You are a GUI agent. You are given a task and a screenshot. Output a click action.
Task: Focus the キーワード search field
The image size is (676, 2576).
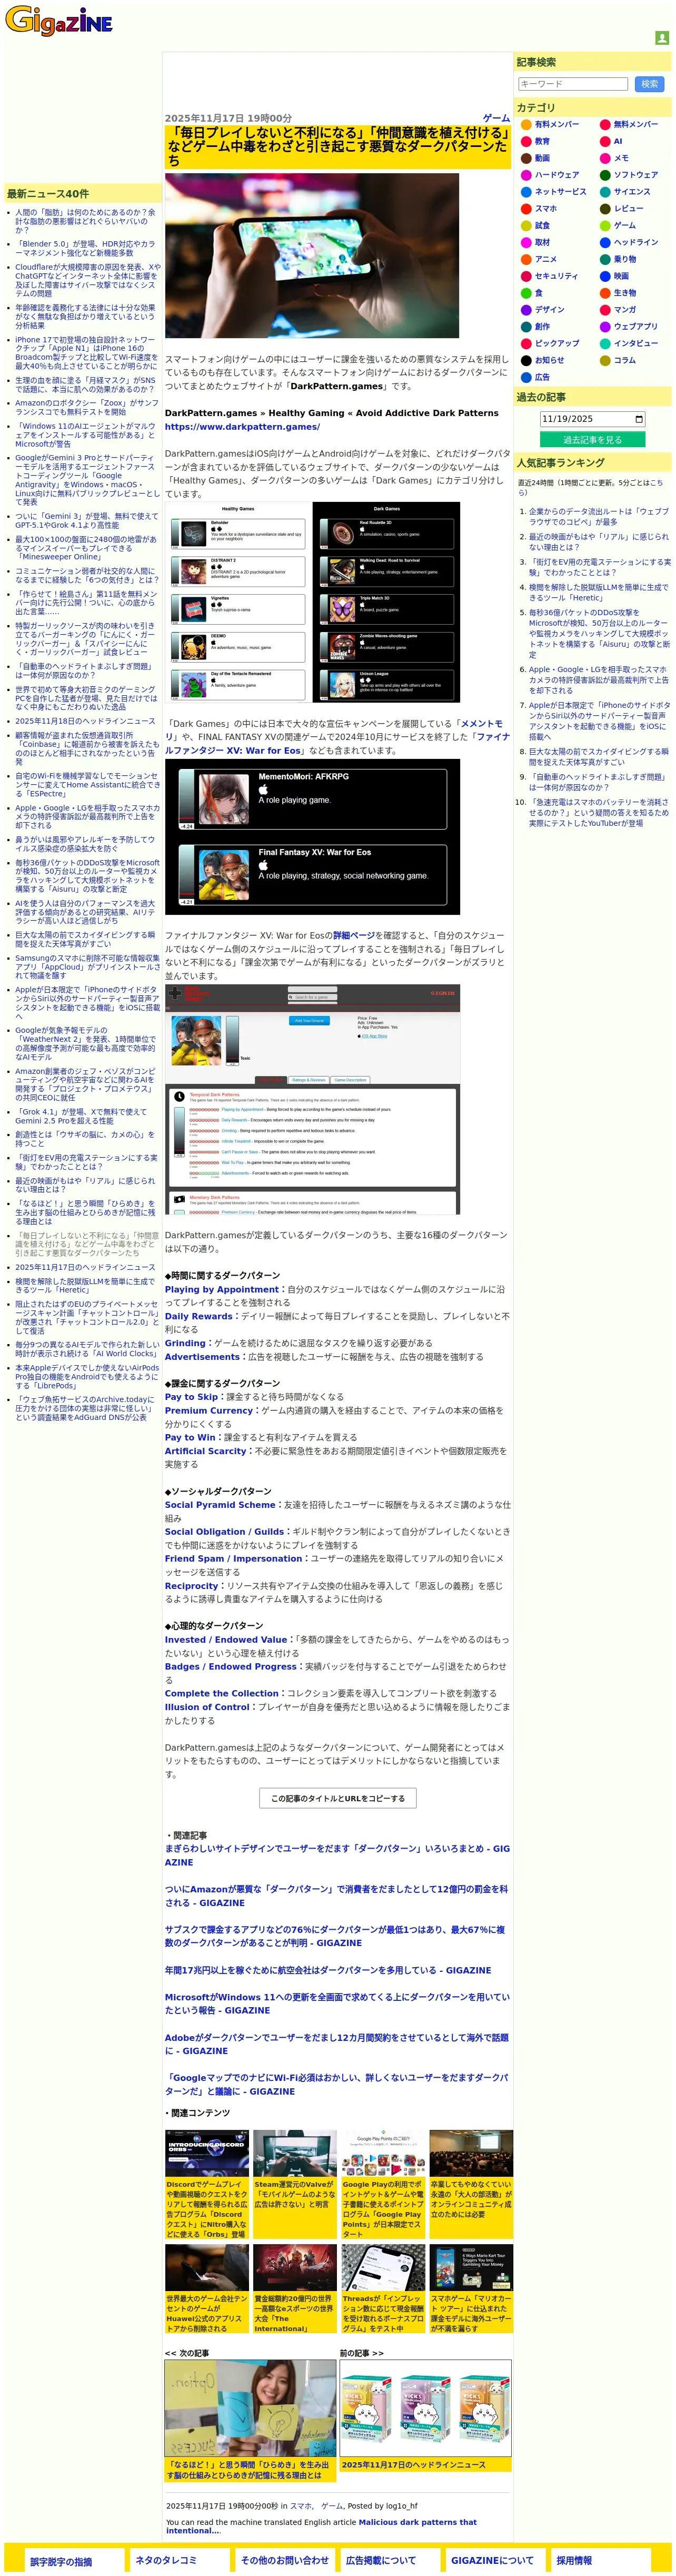click(573, 84)
